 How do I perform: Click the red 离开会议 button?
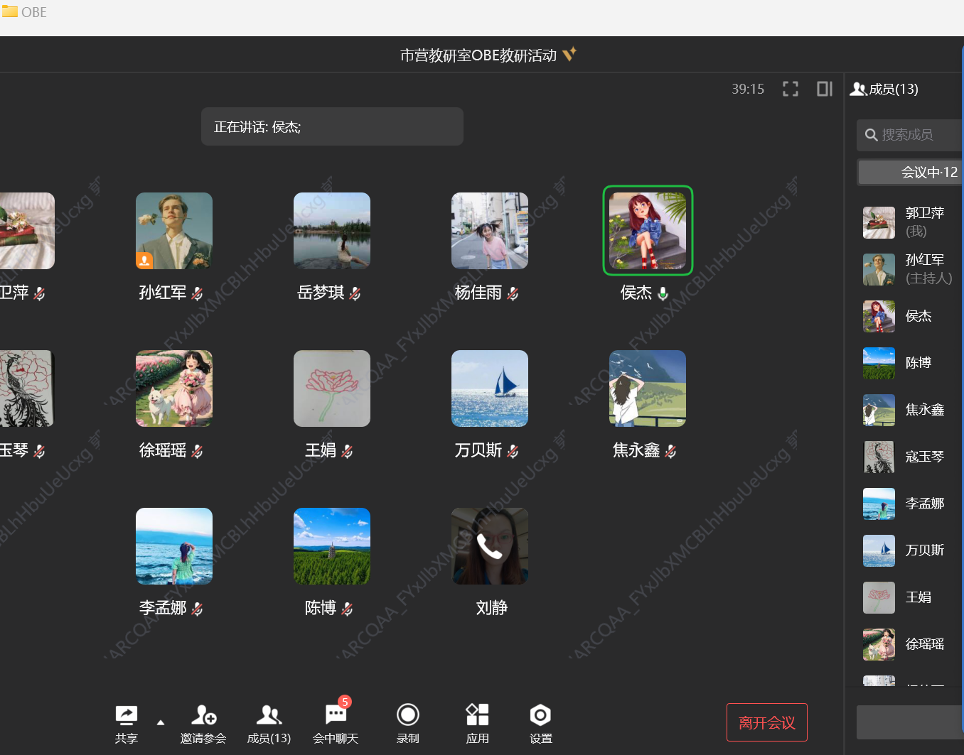click(766, 722)
